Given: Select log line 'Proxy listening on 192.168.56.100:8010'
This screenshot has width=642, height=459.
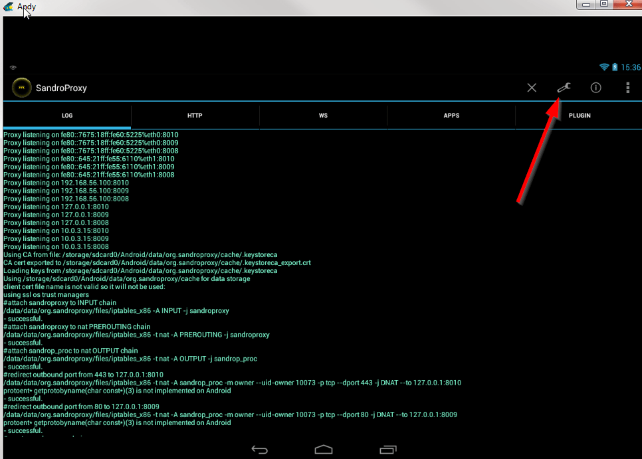Looking at the screenshot, I should point(66,183).
